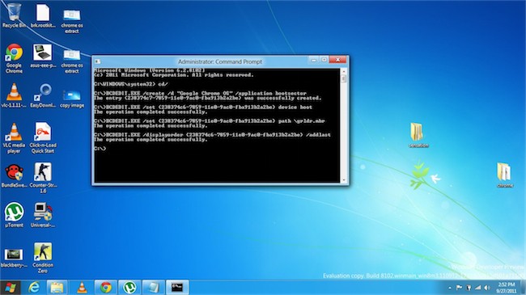The height and width of the screenshot is (295, 526).
Task: Select the Click-n-Load Quick Start icon
Action: click(x=43, y=138)
